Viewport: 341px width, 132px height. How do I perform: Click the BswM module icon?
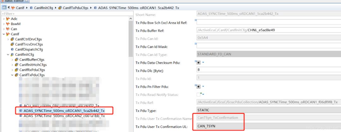[x=8, y=24]
